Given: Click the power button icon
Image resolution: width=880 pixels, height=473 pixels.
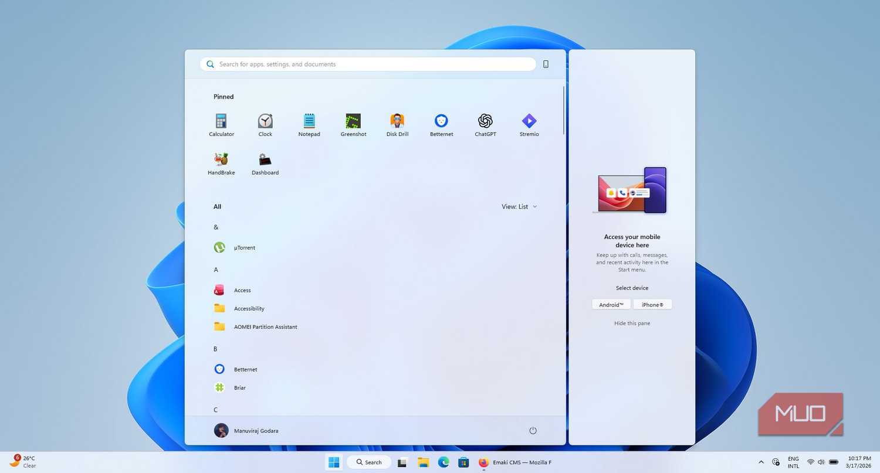Looking at the screenshot, I should tap(533, 431).
